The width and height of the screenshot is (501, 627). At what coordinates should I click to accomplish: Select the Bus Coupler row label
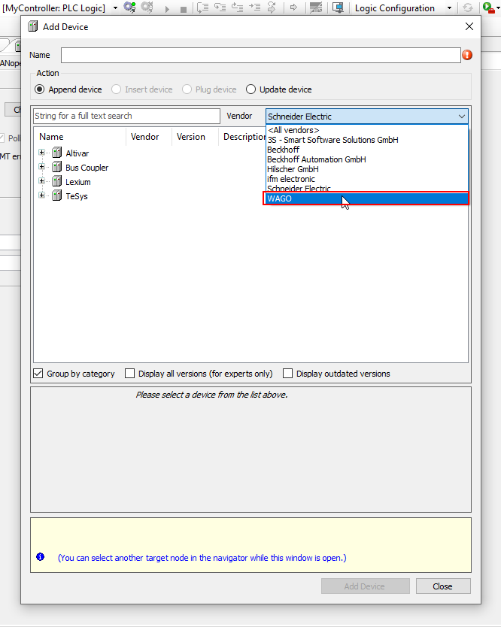click(87, 168)
